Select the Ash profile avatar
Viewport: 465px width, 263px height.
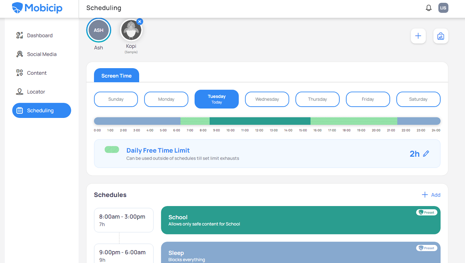98,30
